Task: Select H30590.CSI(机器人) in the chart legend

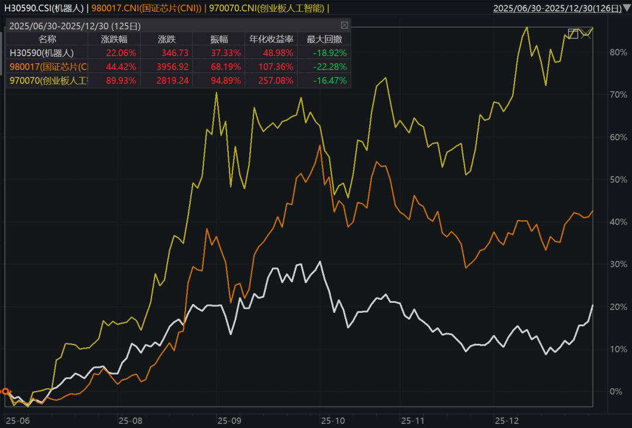Action: [x=44, y=8]
